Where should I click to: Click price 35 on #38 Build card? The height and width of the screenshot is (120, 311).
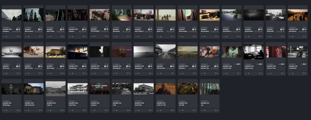[282, 29]
